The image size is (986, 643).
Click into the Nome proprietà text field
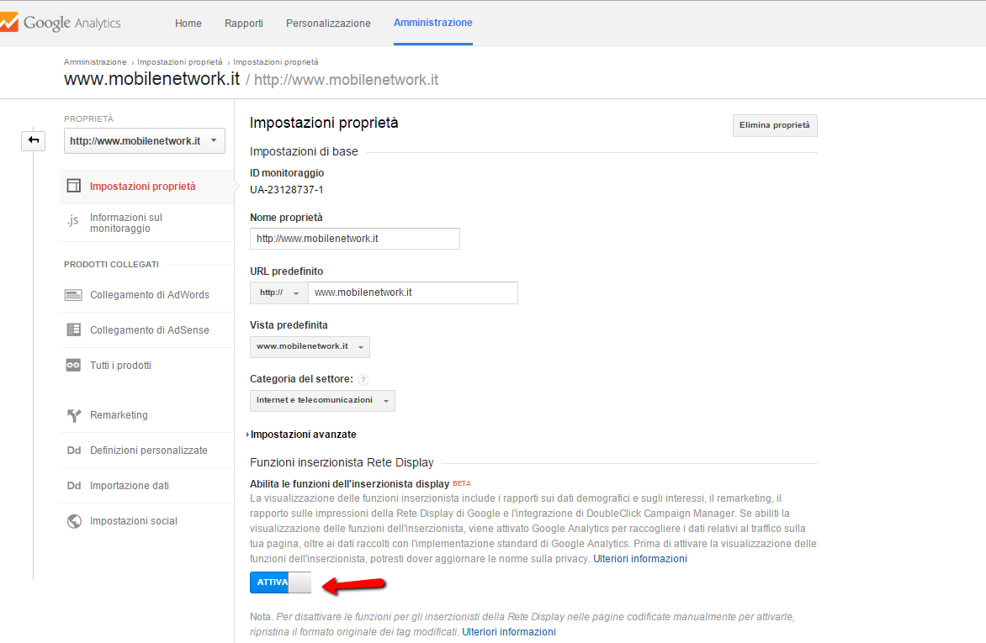coord(354,239)
